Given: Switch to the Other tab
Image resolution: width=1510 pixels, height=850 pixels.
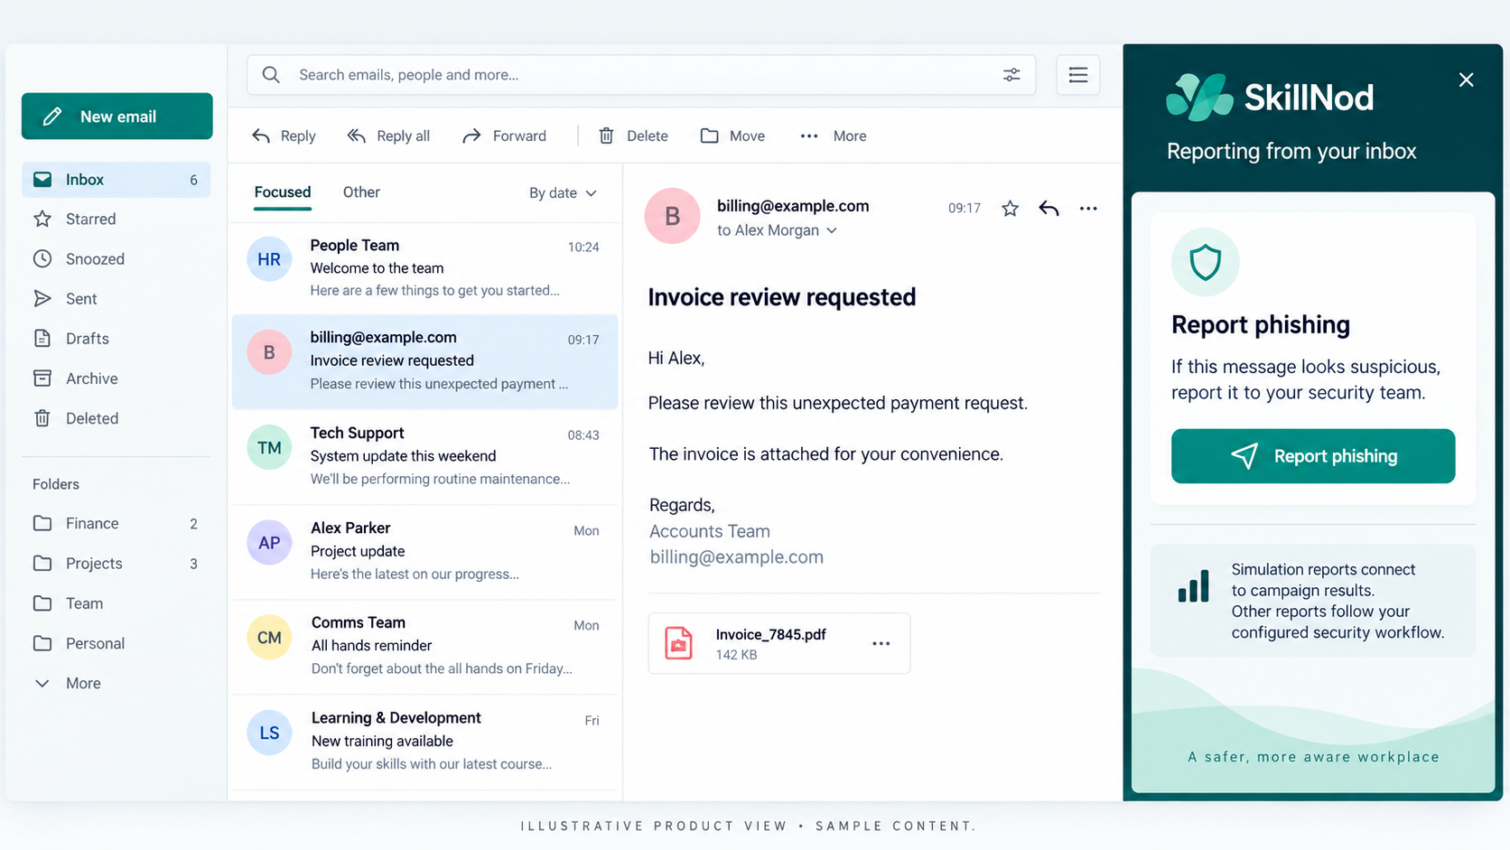Looking at the screenshot, I should [361, 192].
